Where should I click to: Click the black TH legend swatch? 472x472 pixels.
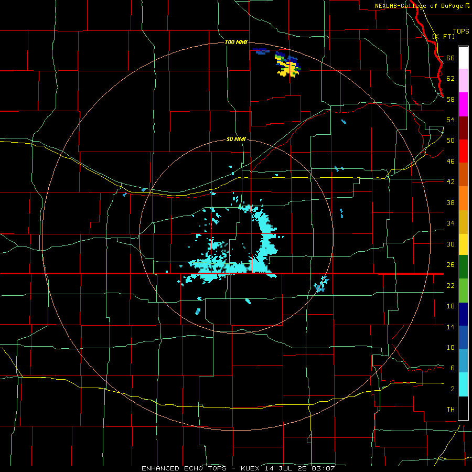[x=463, y=408]
